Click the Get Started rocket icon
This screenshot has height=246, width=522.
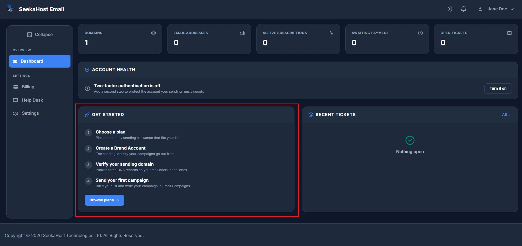click(x=87, y=115)
